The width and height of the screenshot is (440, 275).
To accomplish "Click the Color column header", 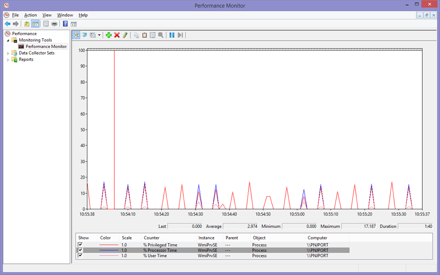I will pos(108,238).
